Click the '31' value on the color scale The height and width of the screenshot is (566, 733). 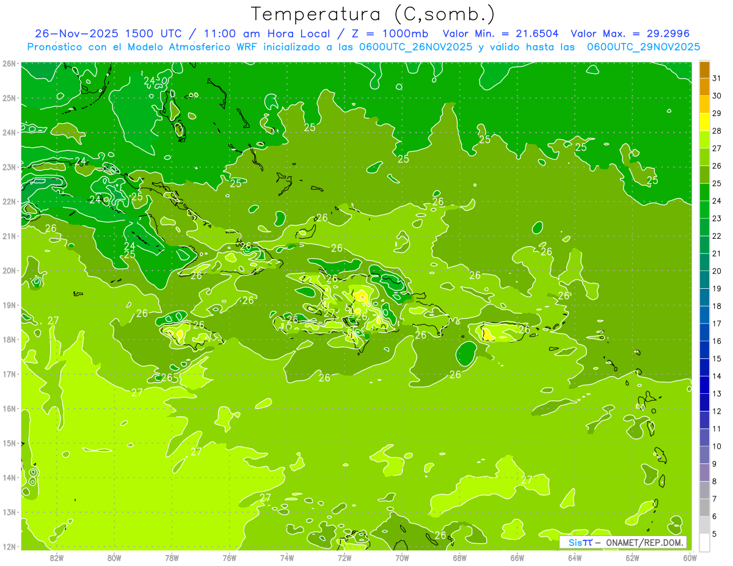click(x=717, y=78)
